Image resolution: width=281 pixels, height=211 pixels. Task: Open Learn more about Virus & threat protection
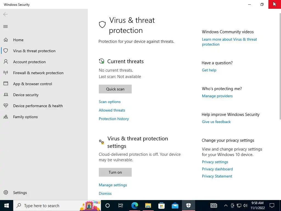point(229,42)
